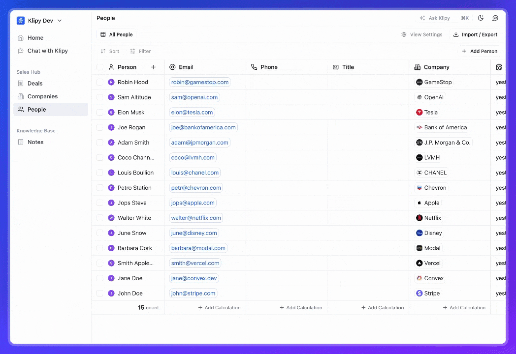Click the Petro Station avatar icon
Image resolution: width=516 pixels, height=354 pixels.
[111, 188]
